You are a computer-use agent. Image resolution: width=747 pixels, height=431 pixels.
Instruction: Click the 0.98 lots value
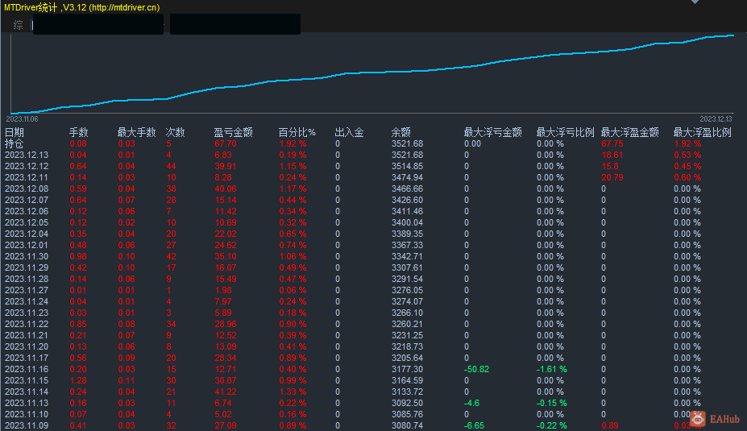(78, 256)
